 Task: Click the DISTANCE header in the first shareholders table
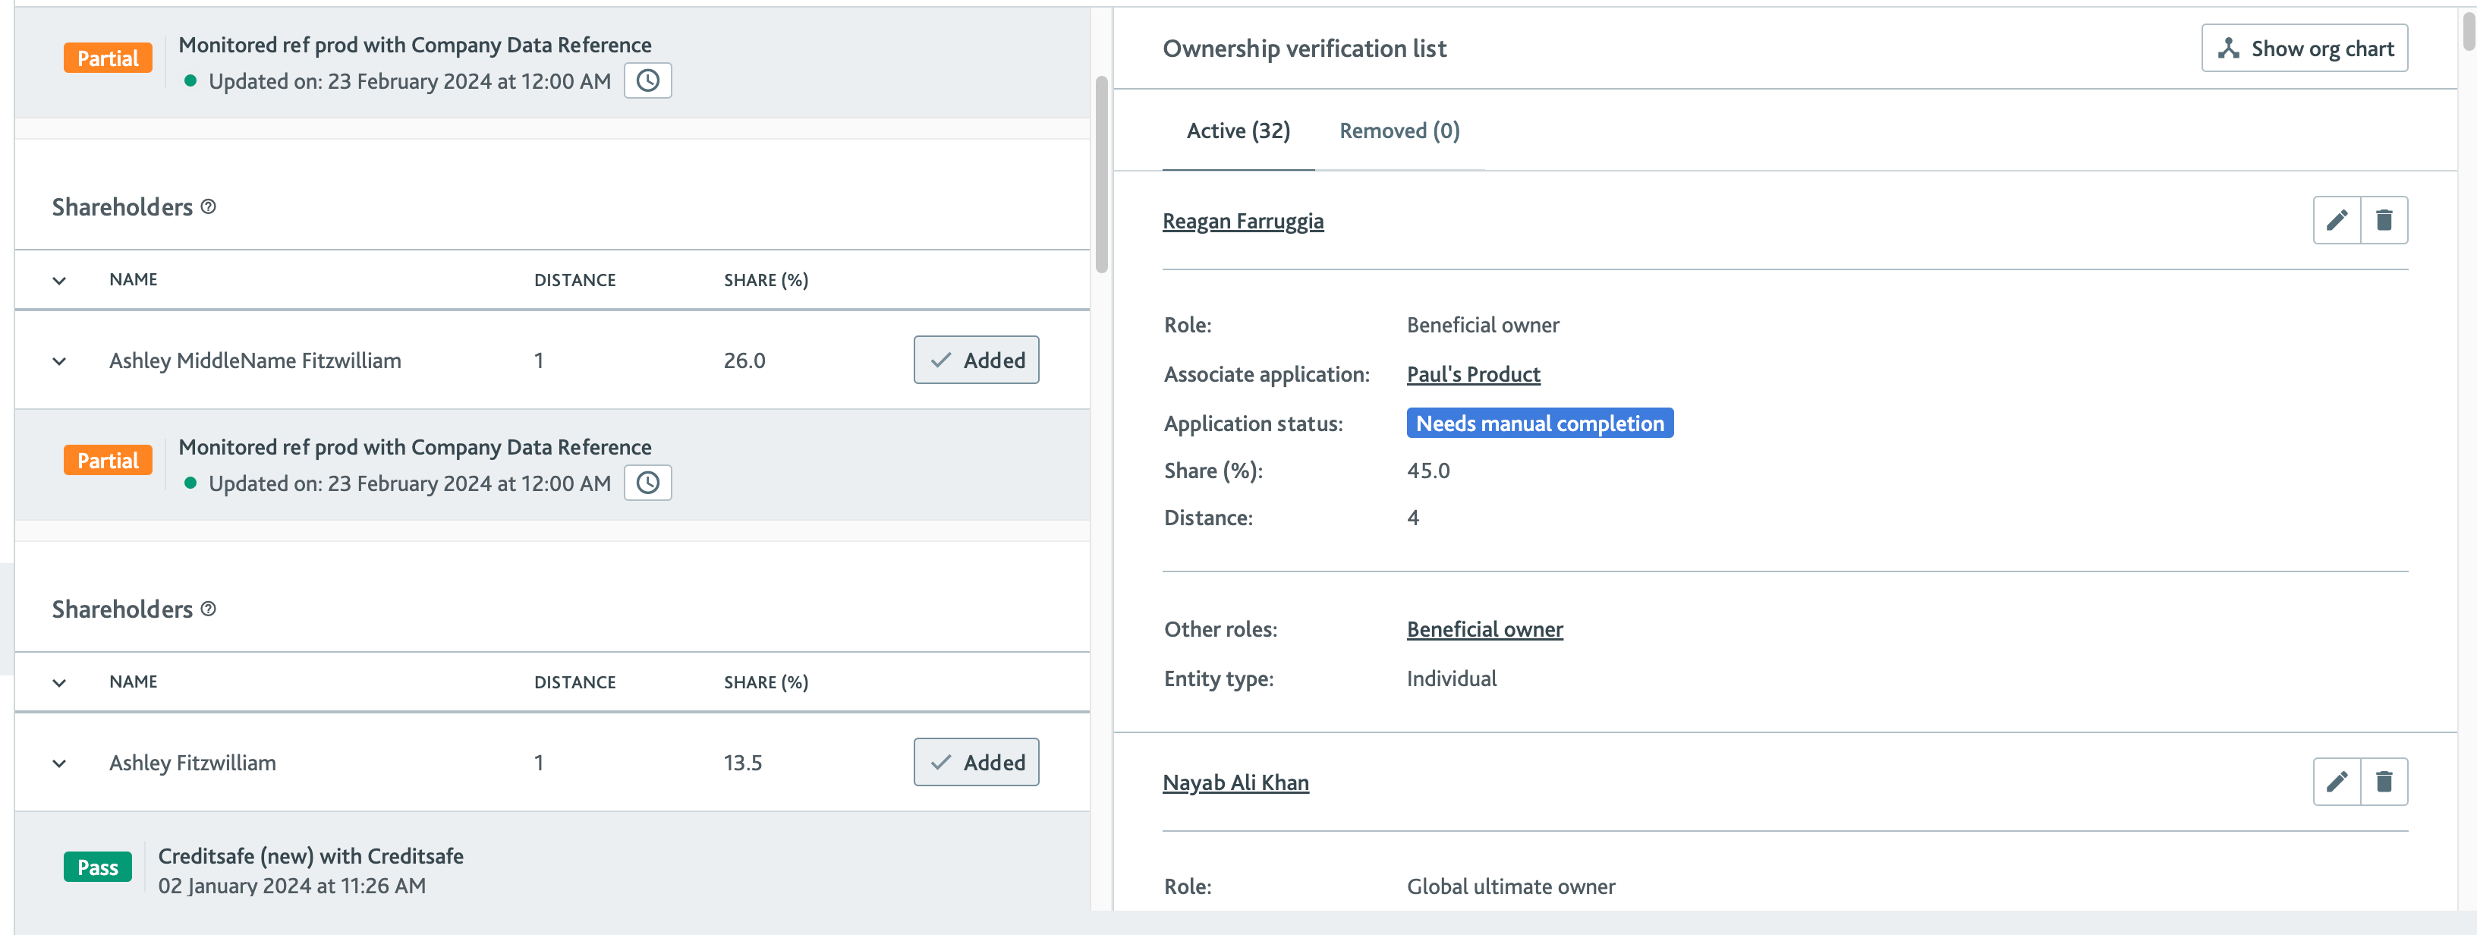tap(574, 280)
